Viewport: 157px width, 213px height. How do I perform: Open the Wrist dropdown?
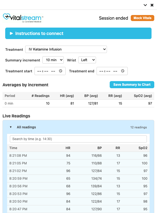tap(87, 60)
